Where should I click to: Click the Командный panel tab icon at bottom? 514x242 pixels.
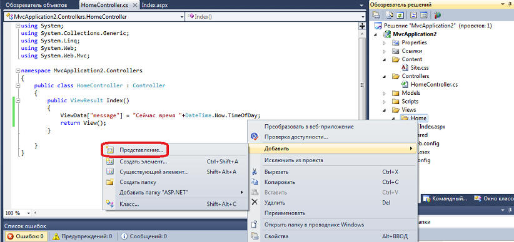[426, 198]
